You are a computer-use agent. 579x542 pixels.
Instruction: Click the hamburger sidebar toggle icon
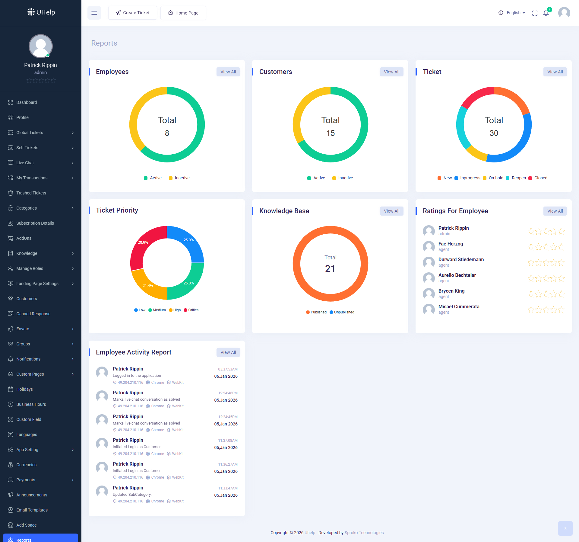pos(94,13)
